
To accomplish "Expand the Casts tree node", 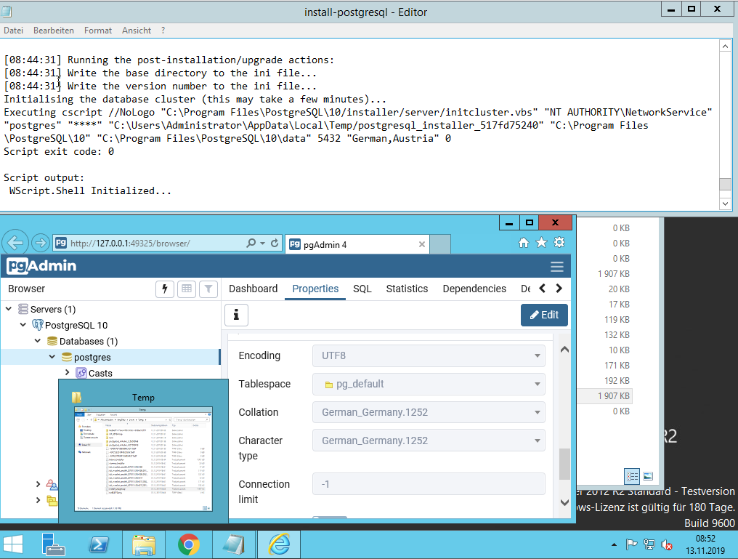I will click(67, 373).
